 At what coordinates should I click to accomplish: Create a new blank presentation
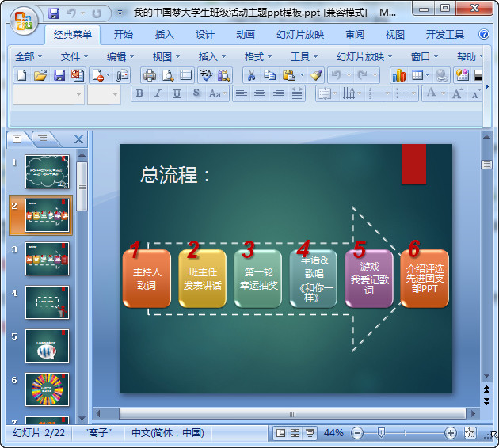(21, 75)
